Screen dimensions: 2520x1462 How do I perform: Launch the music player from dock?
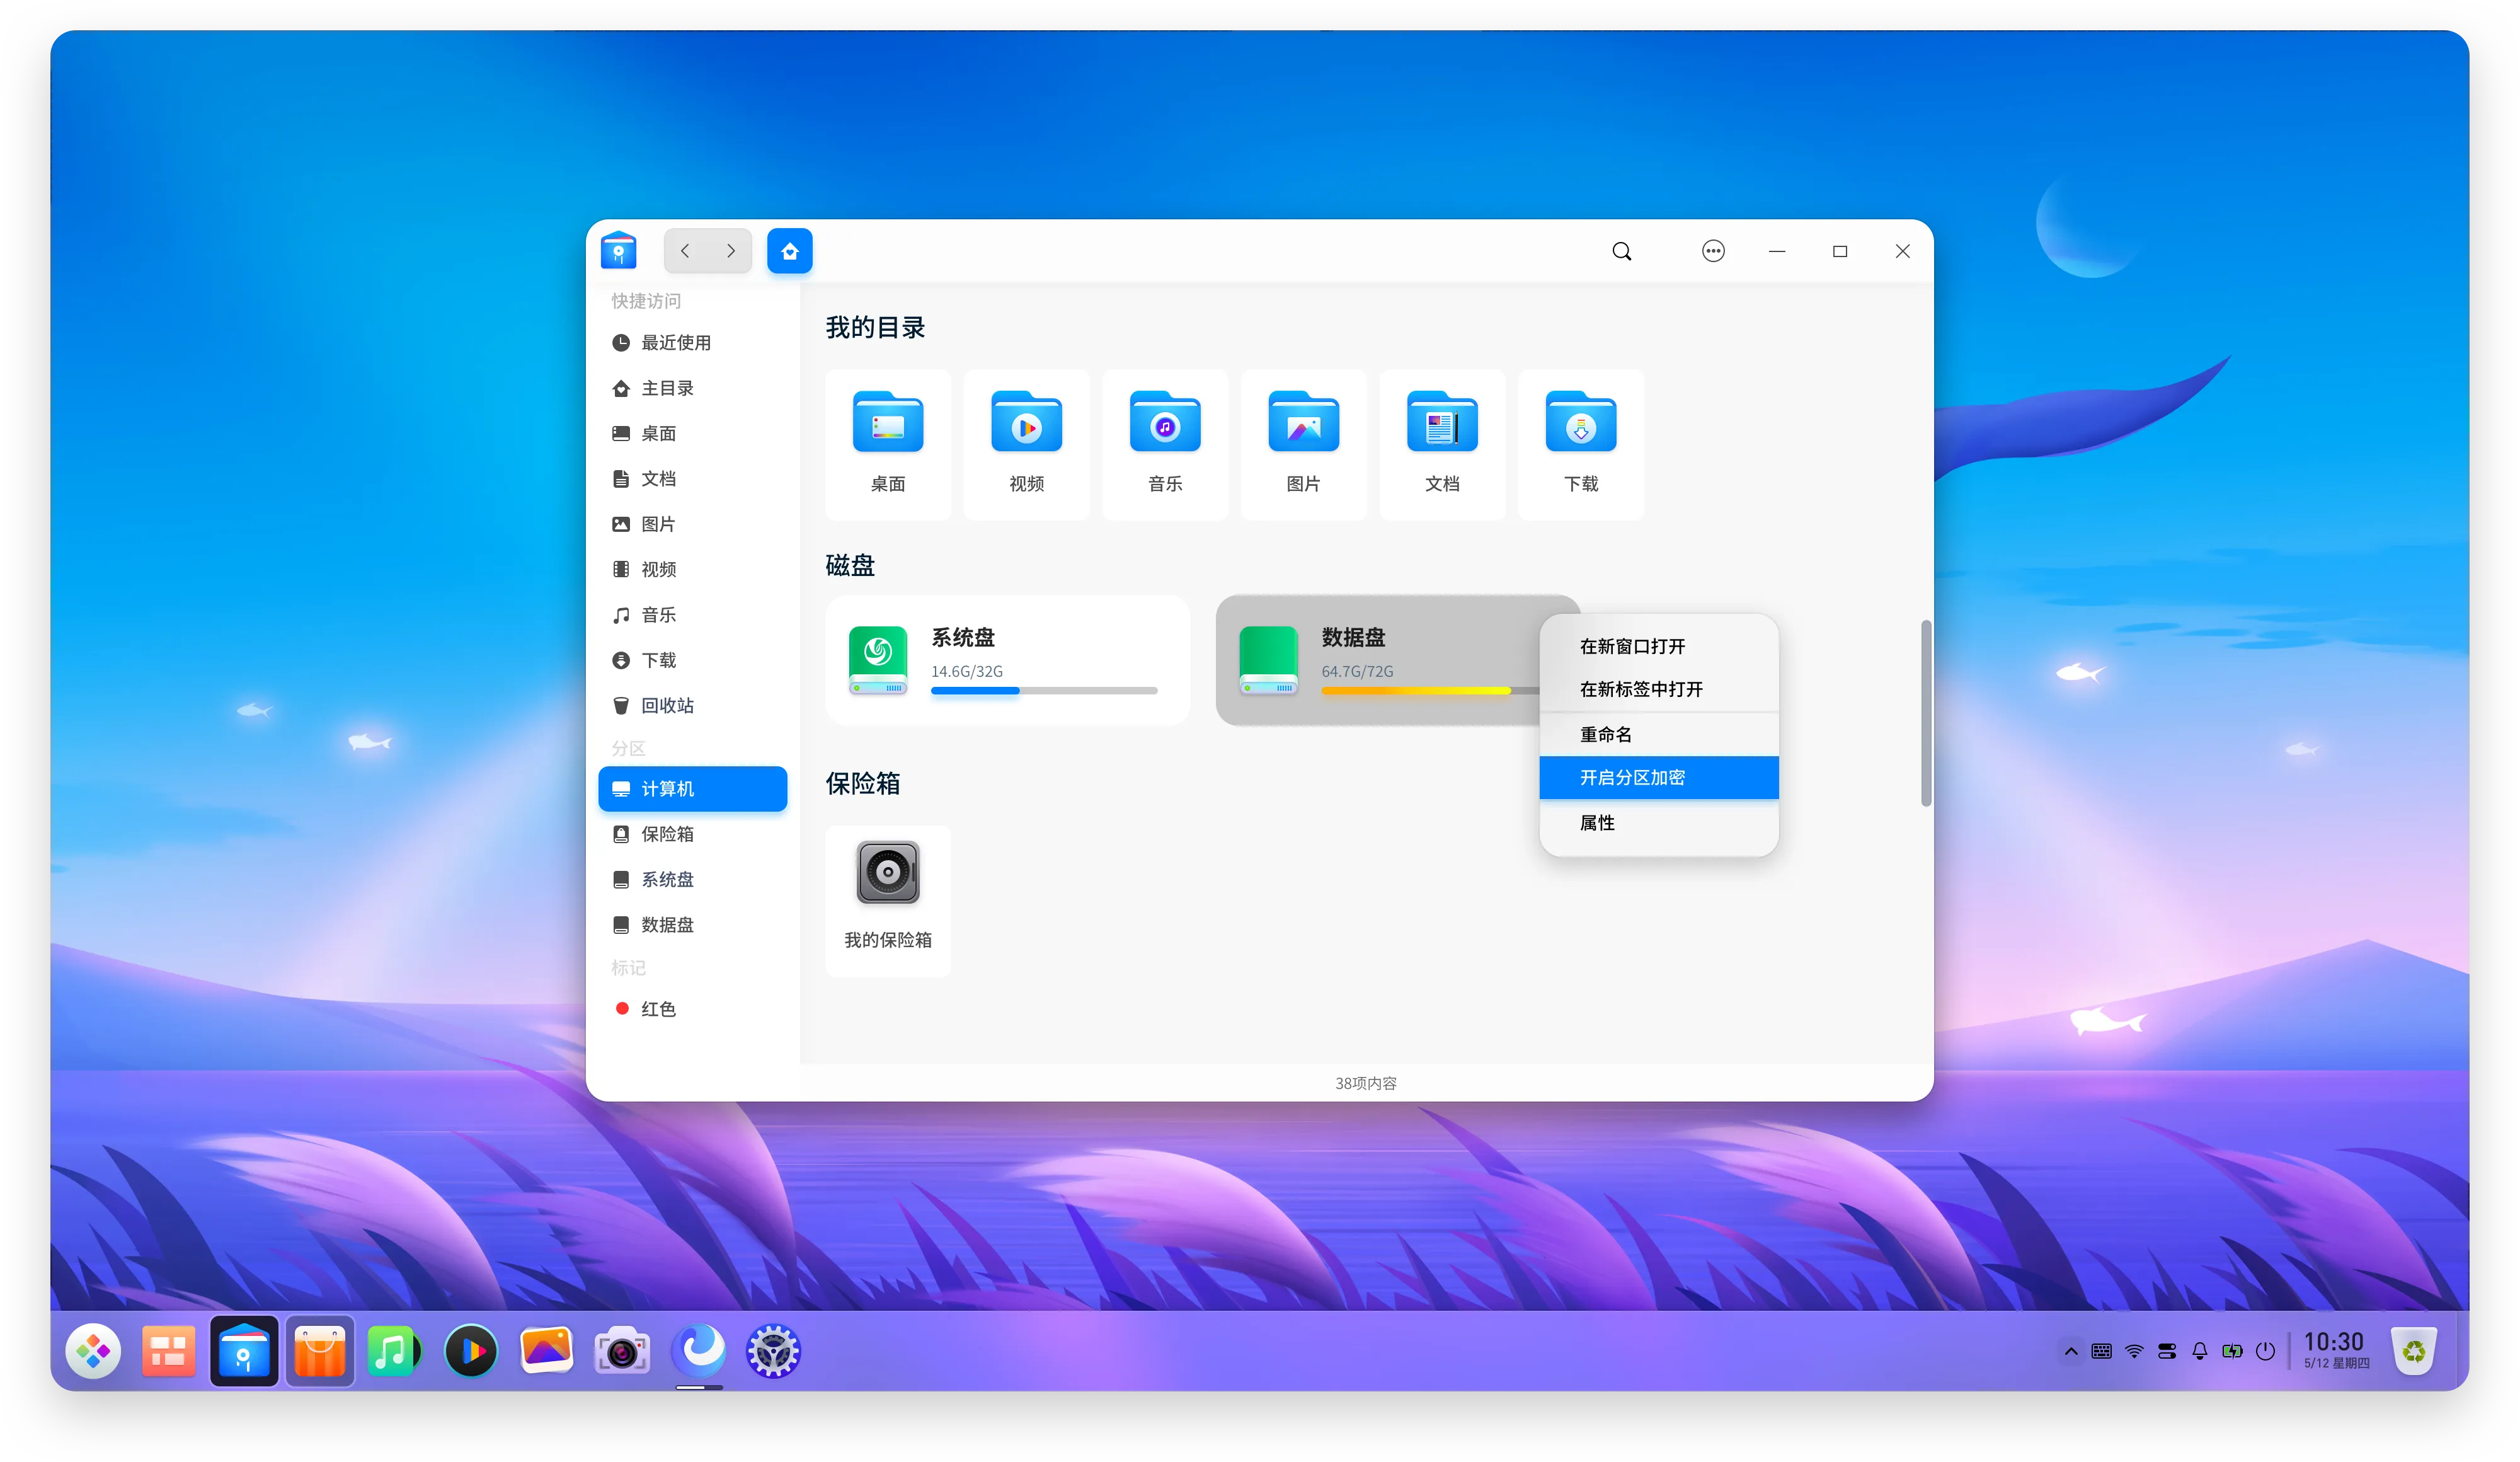click(x=394, y=1351)
